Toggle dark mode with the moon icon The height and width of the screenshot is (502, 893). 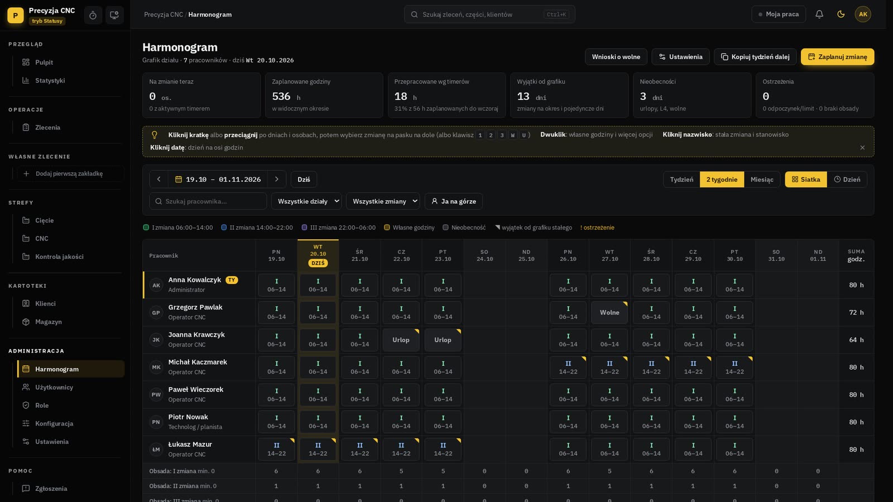pos(841,15)
